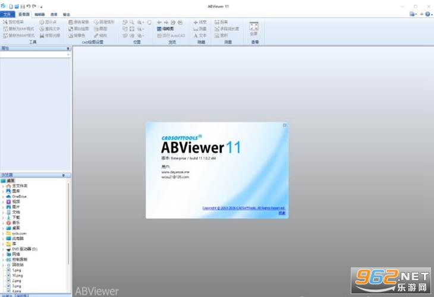This screenshot has width=434, height=297.
Task: Open the Properties panel combo box
Action: coord(36,55)
